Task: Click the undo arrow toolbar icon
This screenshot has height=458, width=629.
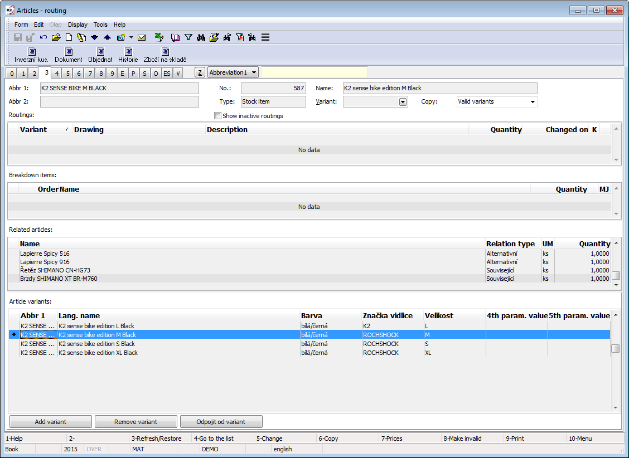Action: pos(43,38)
